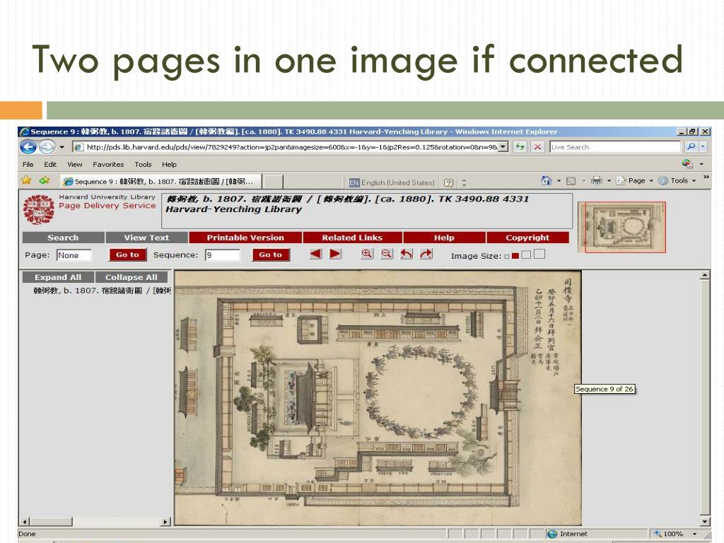The image size is (724, 543).
Task: Click the View Text button
Action: pyautogui.click(x=146, y=238)
